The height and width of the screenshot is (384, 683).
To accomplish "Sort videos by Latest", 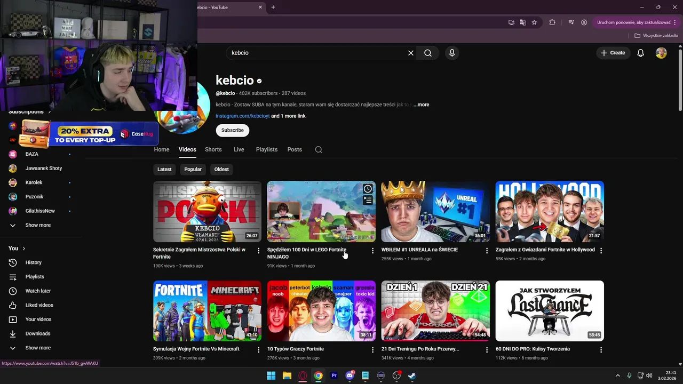I will tap(164, 169).
